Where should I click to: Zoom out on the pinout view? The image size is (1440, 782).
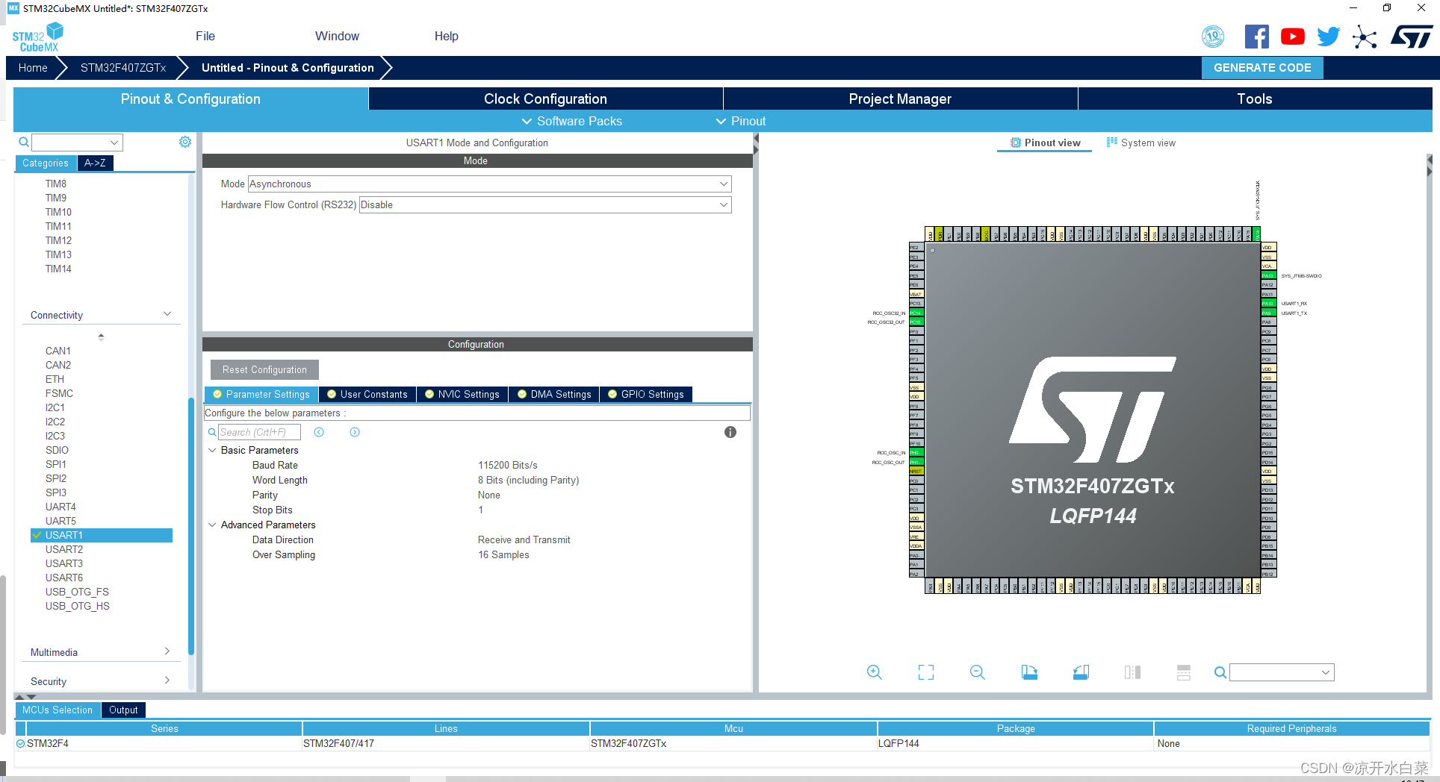coord(978,672)
